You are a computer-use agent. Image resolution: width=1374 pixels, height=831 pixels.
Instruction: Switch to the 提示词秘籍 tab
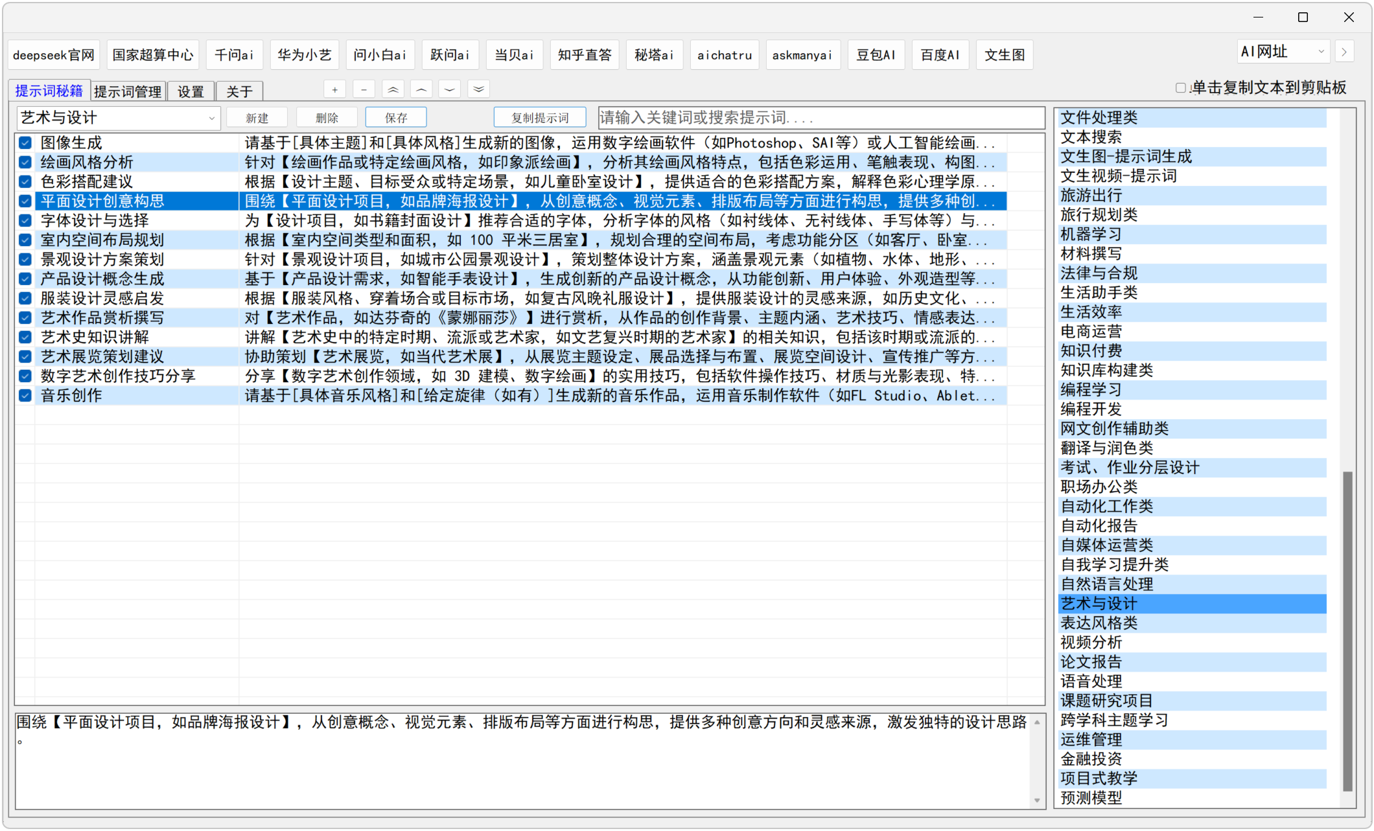(x=49, y=91)
